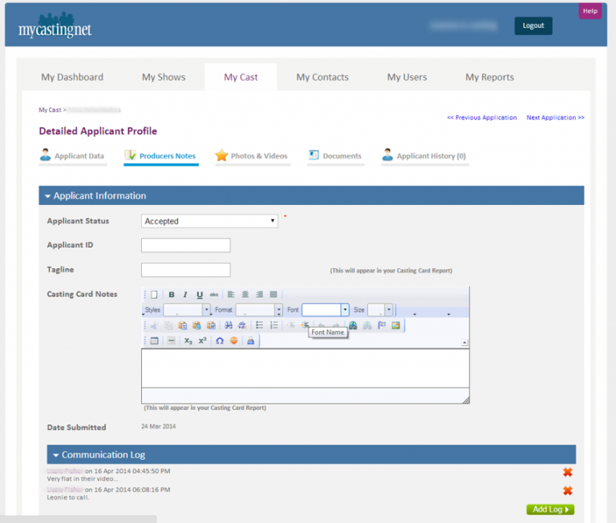Click the Applicant ID input field
Image resolution: width=616 pixels, height=523 pixels.
186,245
